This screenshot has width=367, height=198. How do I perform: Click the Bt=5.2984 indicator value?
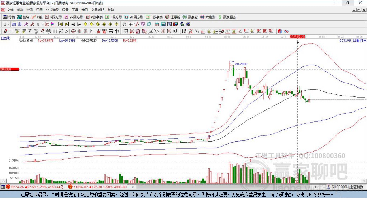pyautogui.click(x=130, y=40)
